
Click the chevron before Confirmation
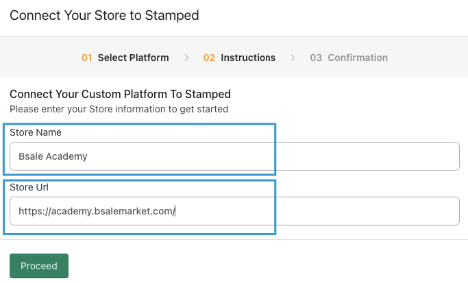click(293, 58)
